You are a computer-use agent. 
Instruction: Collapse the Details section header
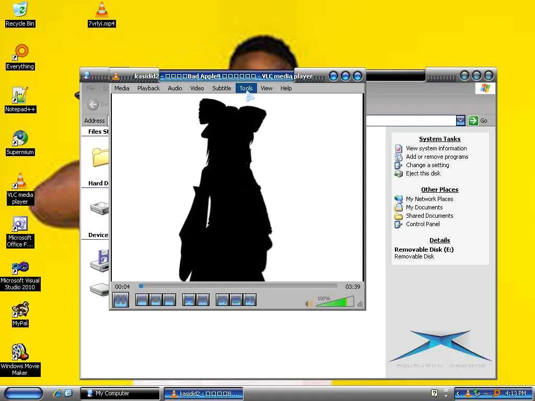tap(439, 240)
